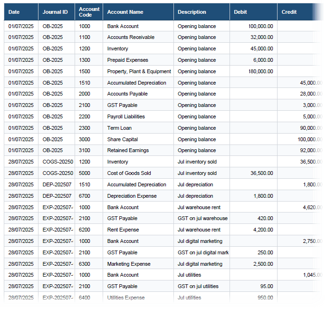Click account code 5000
This screenshot has height=309, width=326.
click(85, 173)
